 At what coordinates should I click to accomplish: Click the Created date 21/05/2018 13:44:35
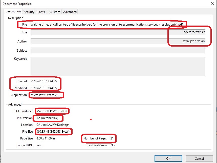(44, 81)
